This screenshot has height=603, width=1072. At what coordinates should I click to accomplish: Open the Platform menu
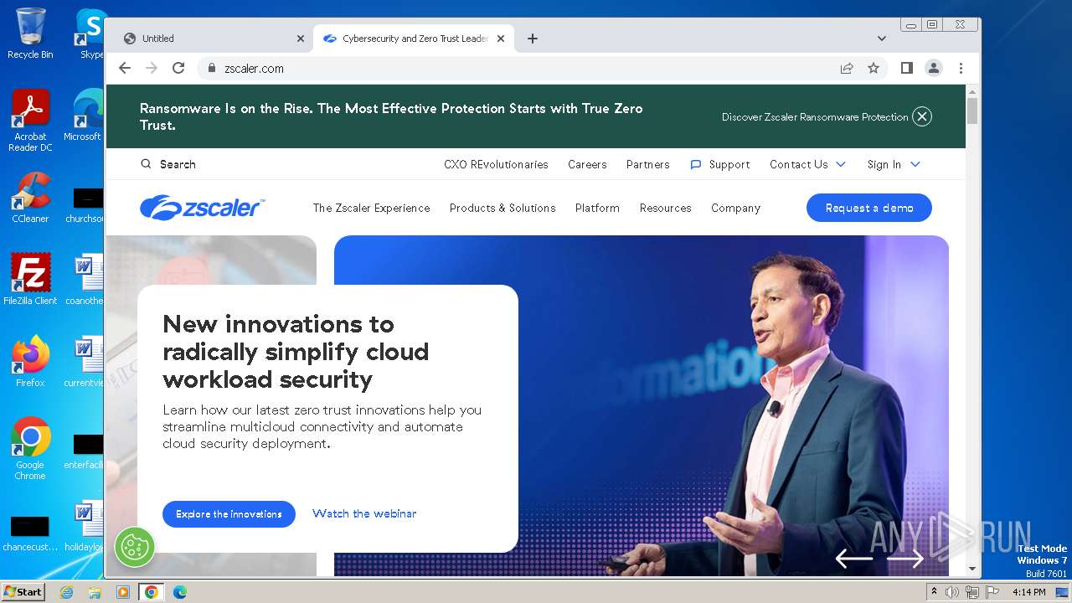point(597,208)
